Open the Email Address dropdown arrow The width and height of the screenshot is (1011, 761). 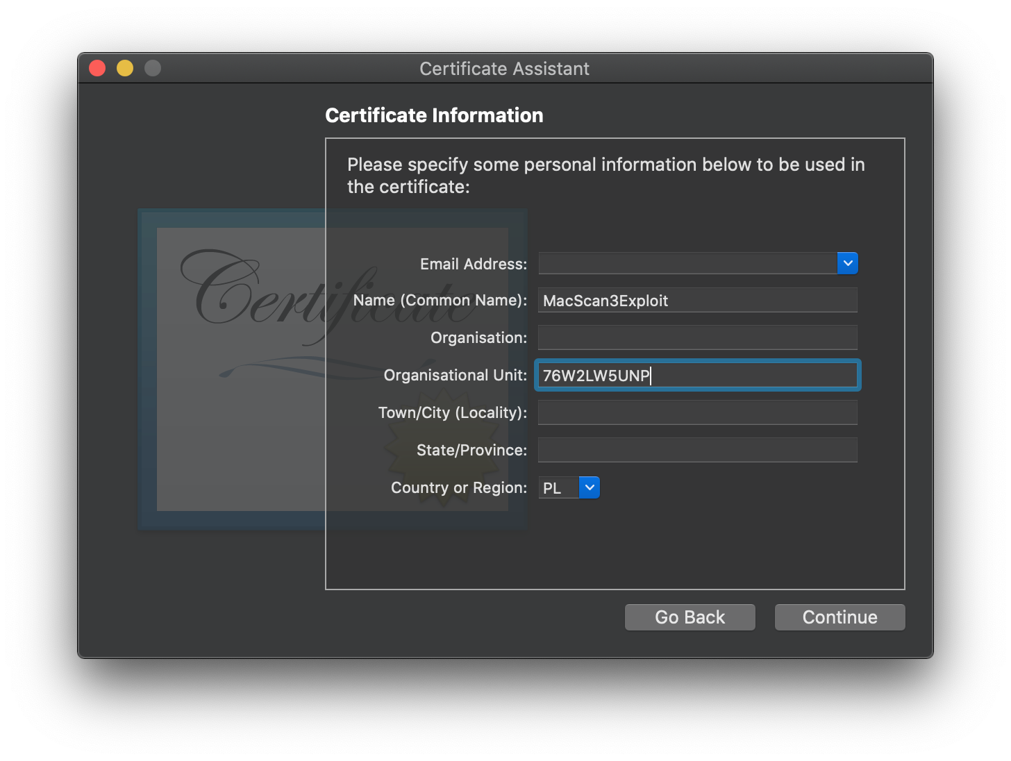tap(848, 263)
